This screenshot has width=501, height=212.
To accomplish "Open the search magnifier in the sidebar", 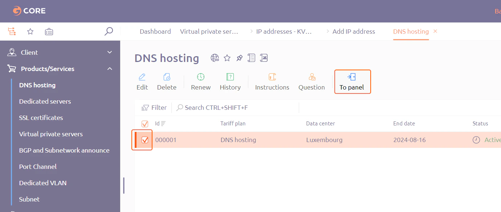I will tap(109, 32).
